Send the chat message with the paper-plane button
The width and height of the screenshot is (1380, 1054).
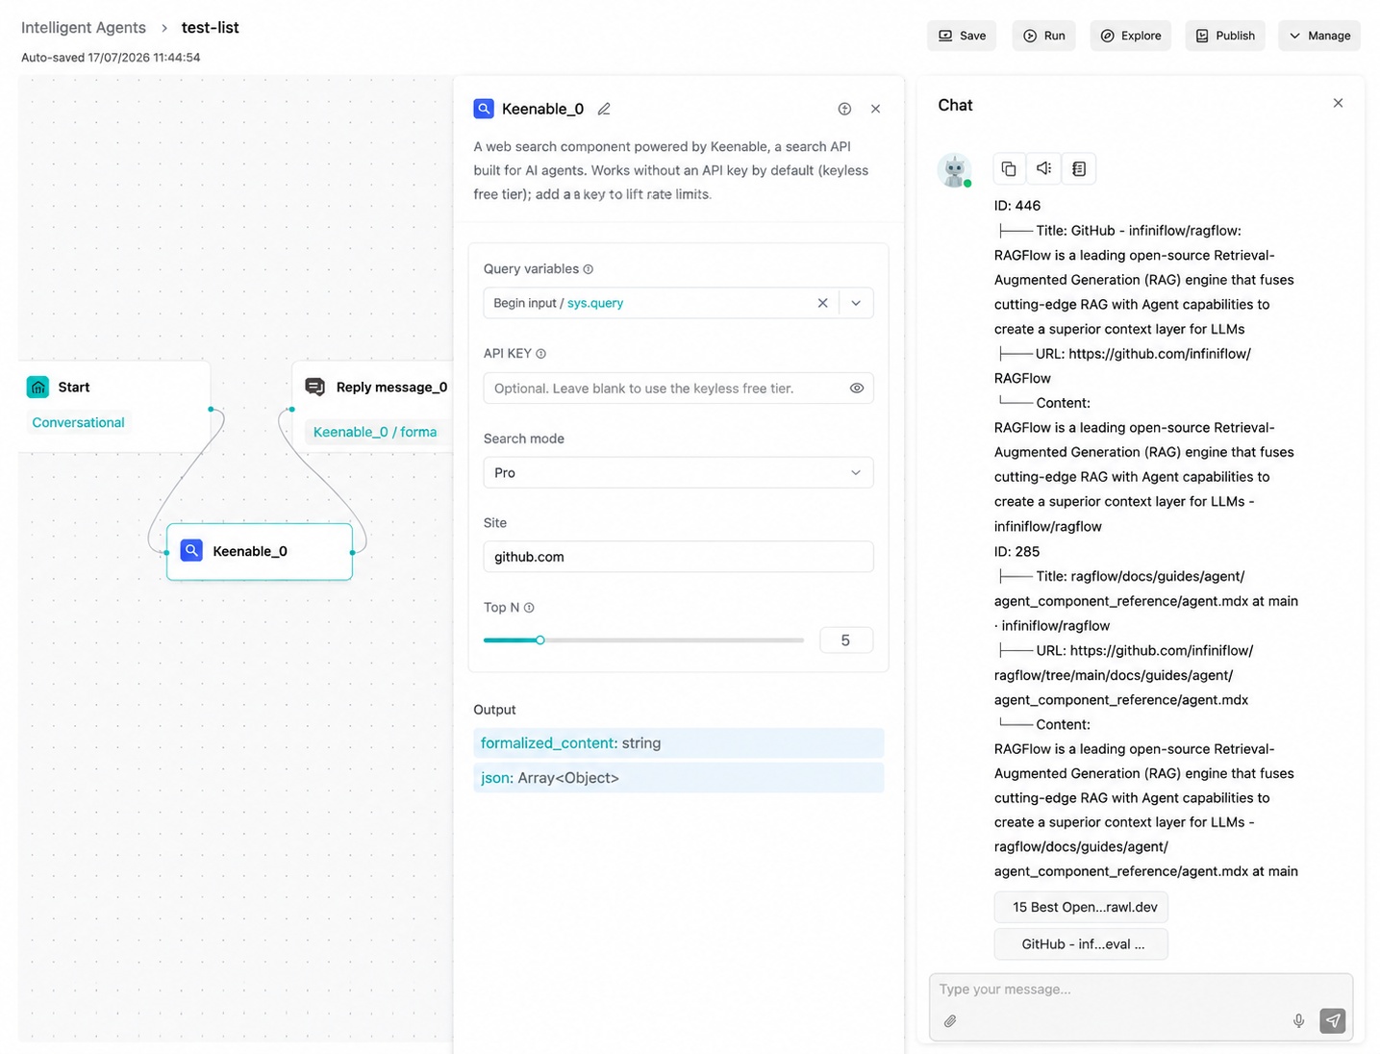point(1332,1020)
